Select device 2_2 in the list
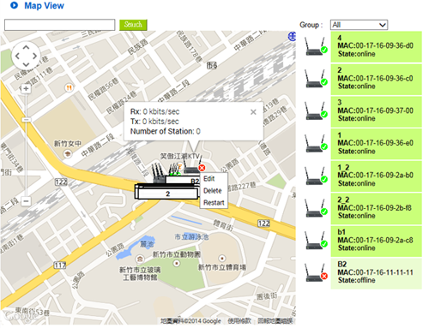Viewport: 429px width, 328px height. tap(376, 209)
